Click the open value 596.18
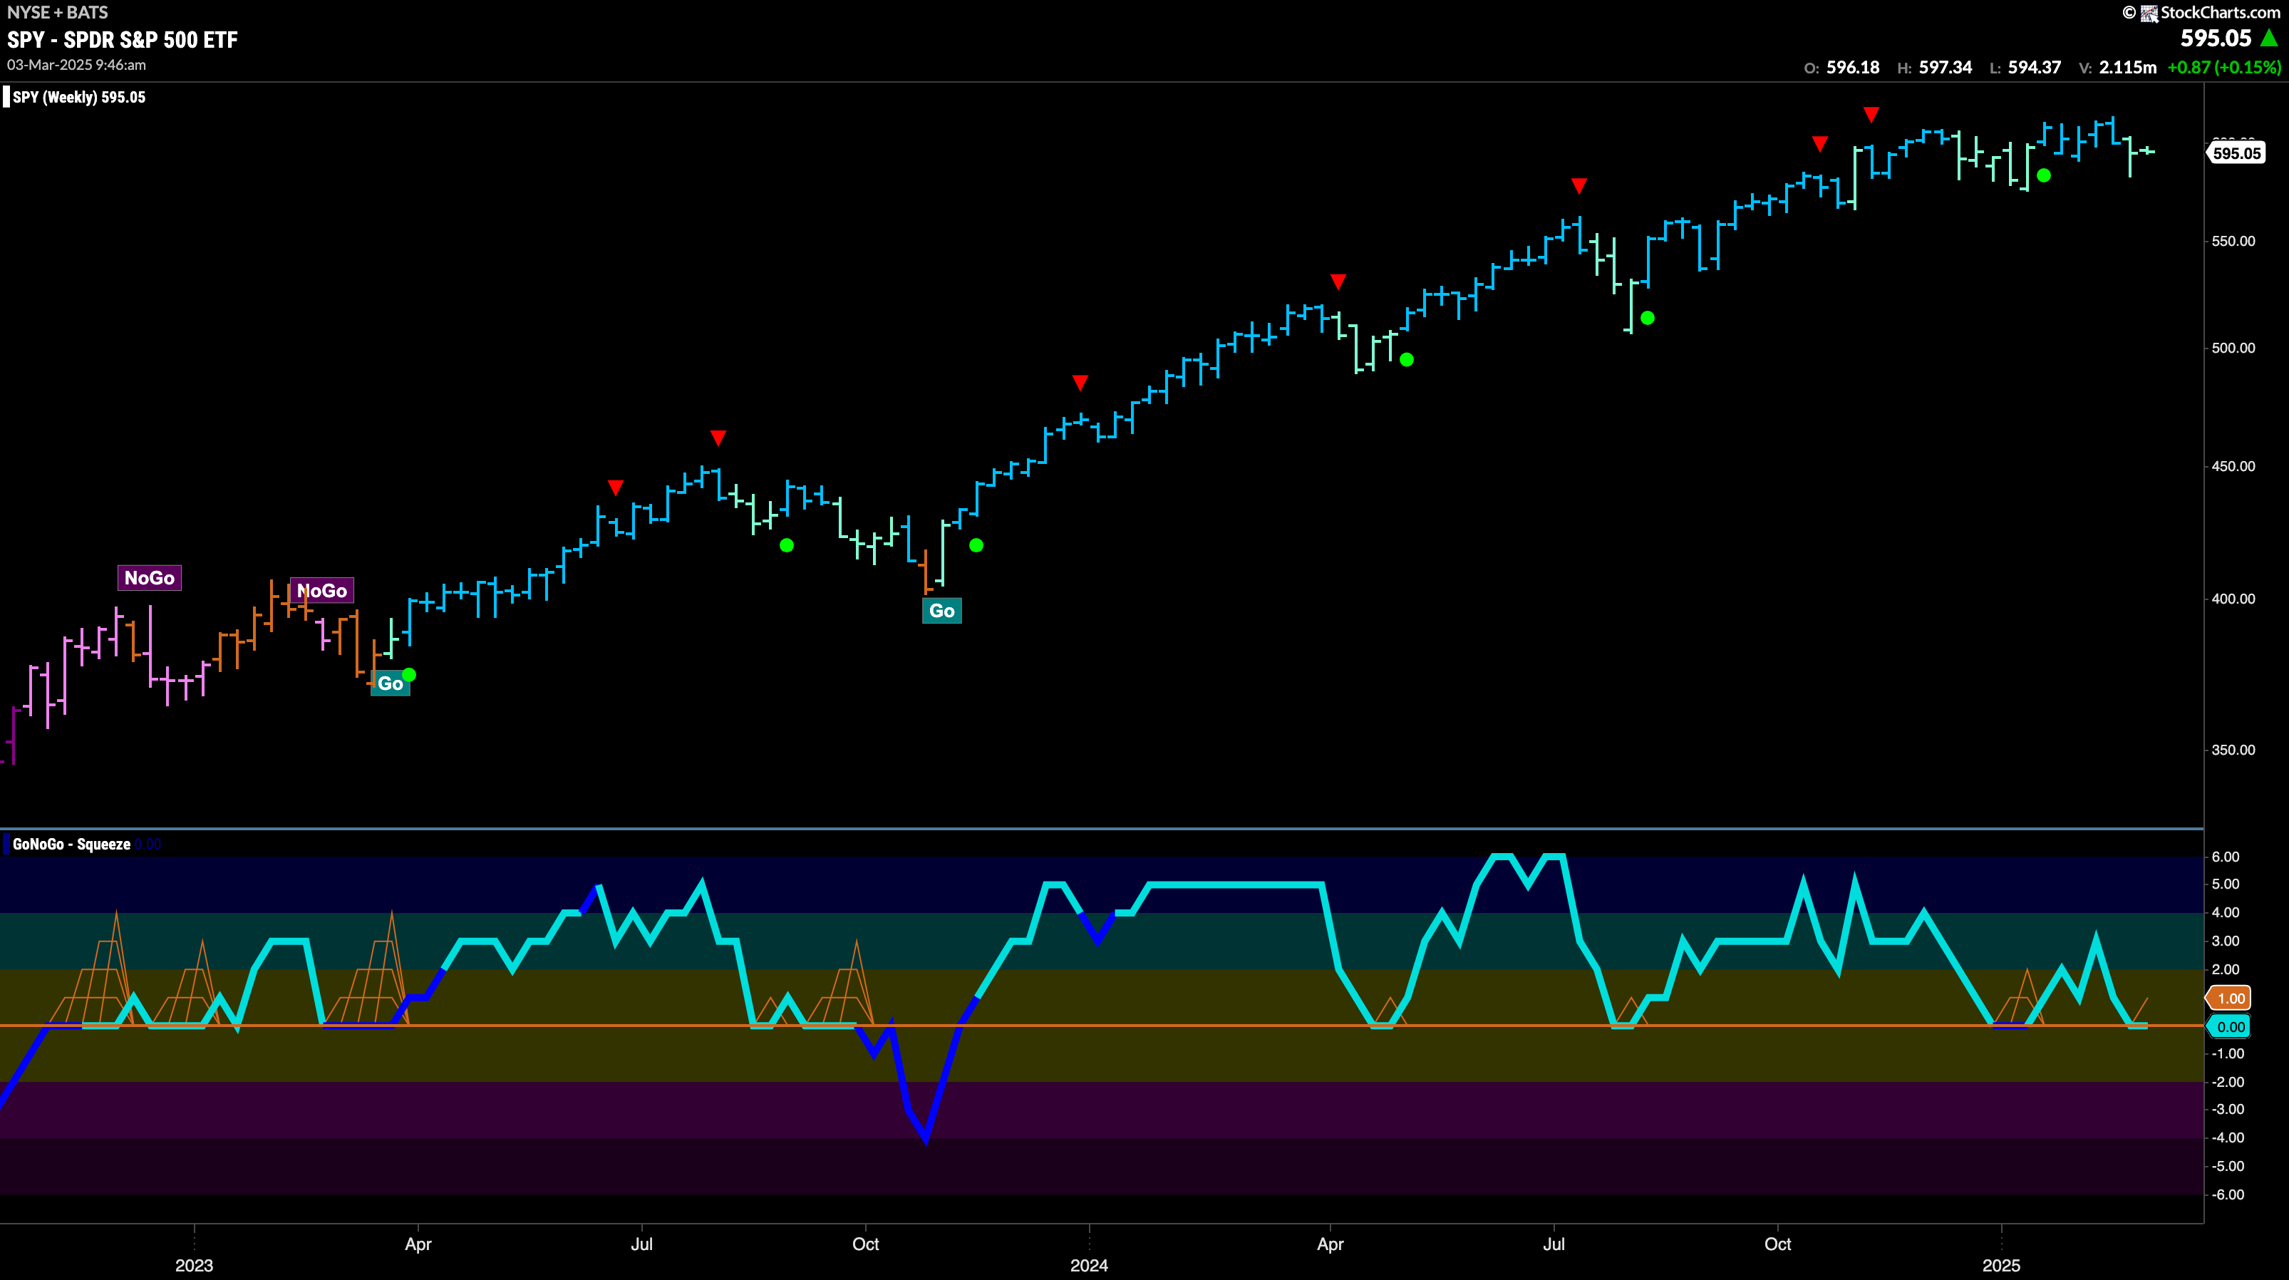 1853,68
